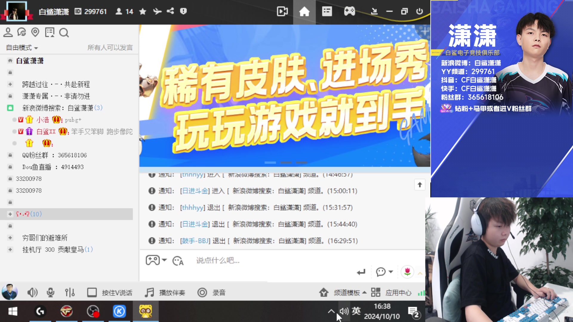Open the channel home page icon
Image resolution: width=573 pixels, height=322 pixels.
[304, 12]
